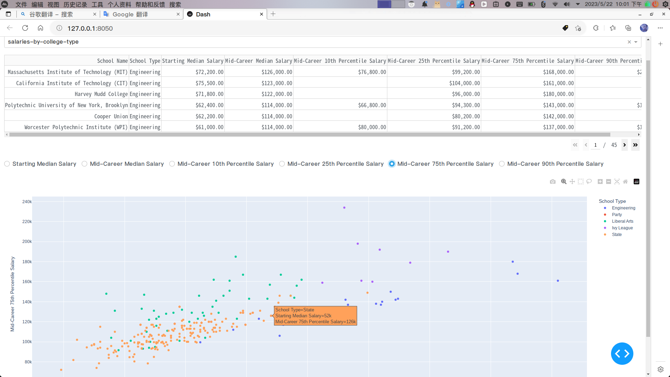Click the plot Zoom Out button
670x377 pixels.
pyautogui.click(x=609, y=182)
